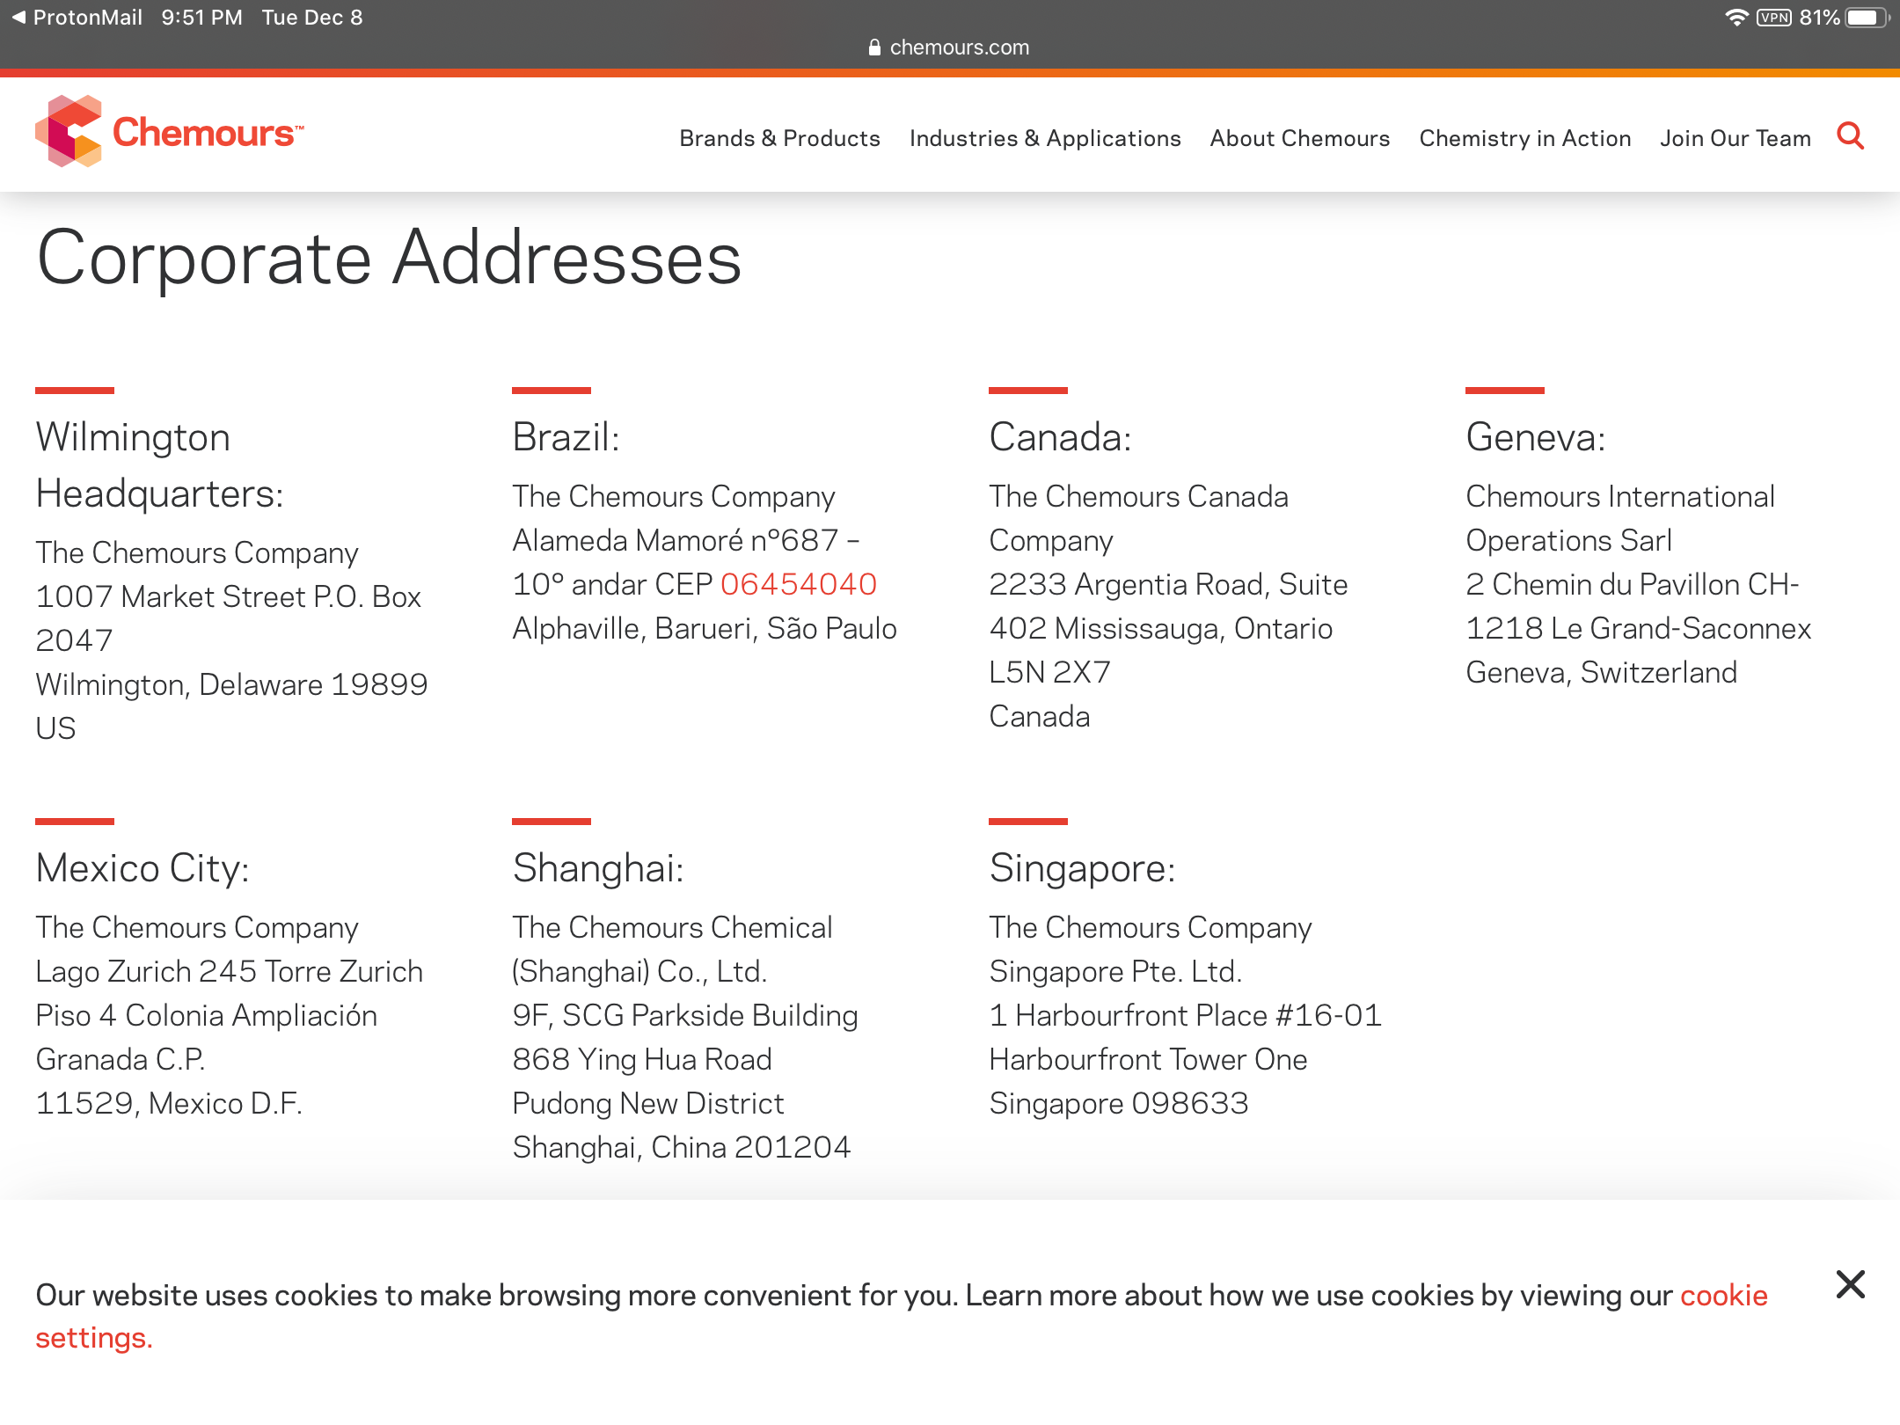
Task: Tap the battery indicator
Action: (x=1867, y=18)
